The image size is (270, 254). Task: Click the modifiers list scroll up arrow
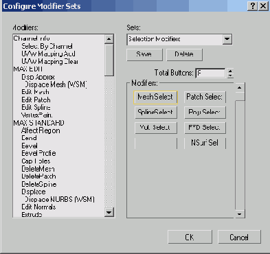click(109, 39)
